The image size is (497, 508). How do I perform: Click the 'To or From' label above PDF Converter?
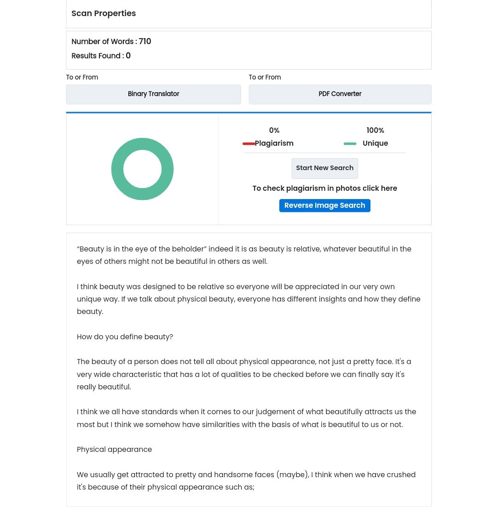click(x=265, y=77)
